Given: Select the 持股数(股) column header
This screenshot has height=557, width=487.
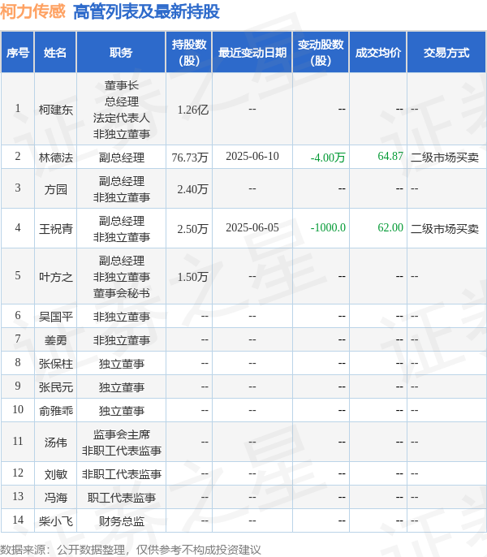Looking at the screenshot, I should (189, 53).
